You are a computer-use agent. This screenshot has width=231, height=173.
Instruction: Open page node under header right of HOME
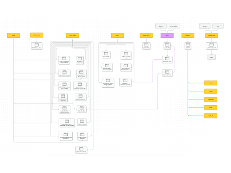37,46
